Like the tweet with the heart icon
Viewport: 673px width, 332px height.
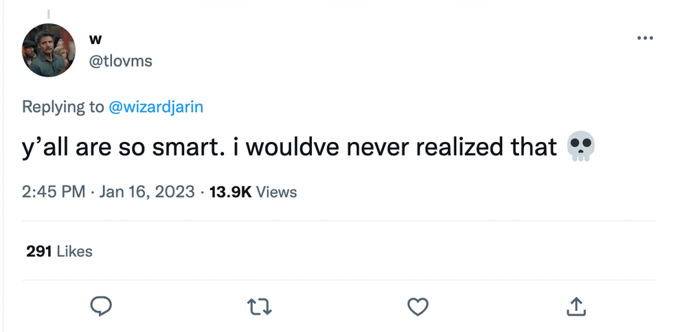point(418,307)
